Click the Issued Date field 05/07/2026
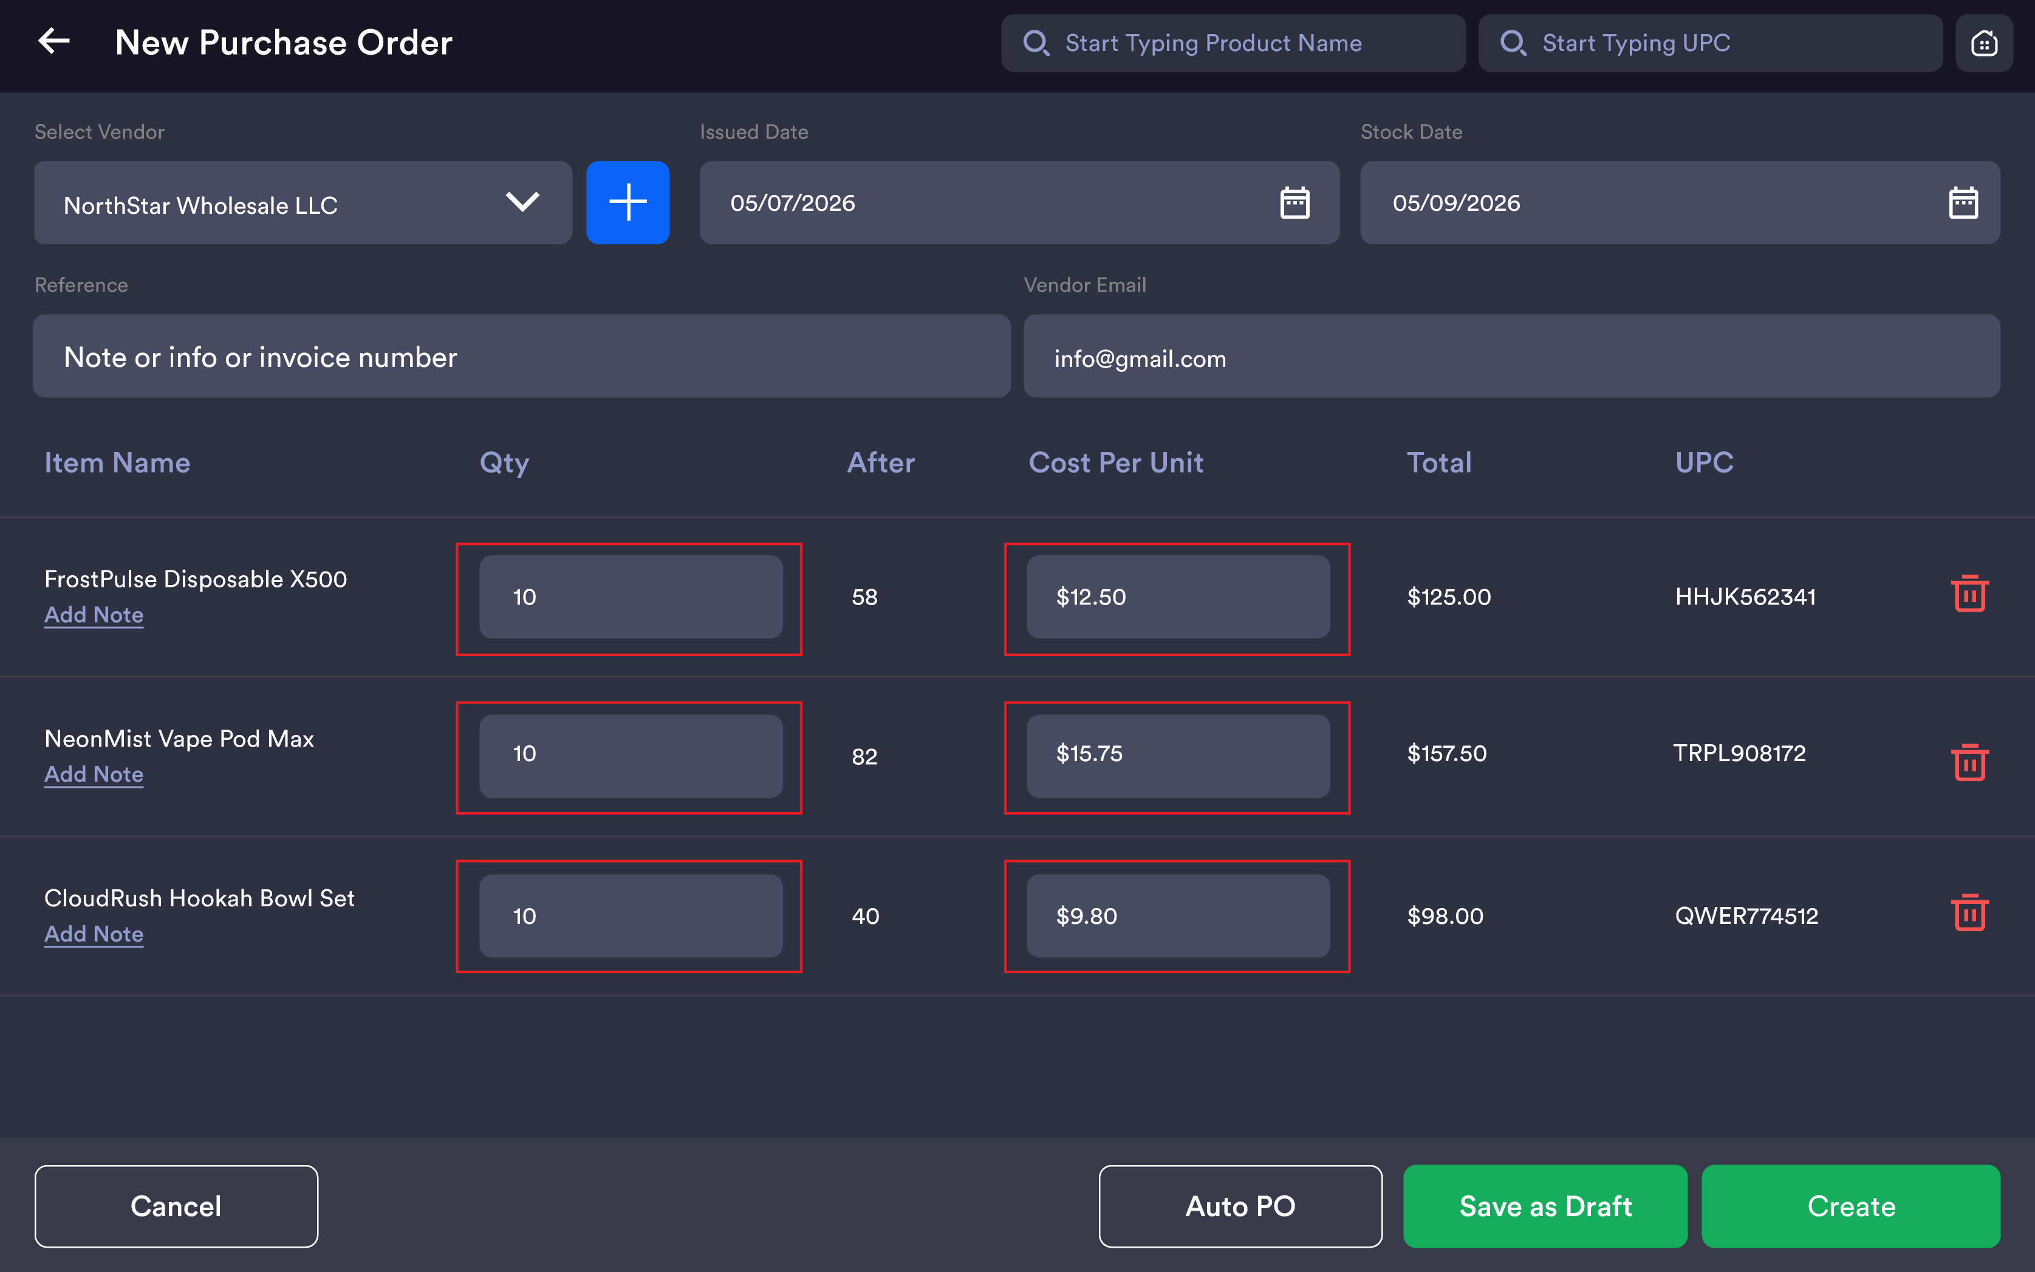Viewport: 2035px width, 1272px height. coord(1019,203)
